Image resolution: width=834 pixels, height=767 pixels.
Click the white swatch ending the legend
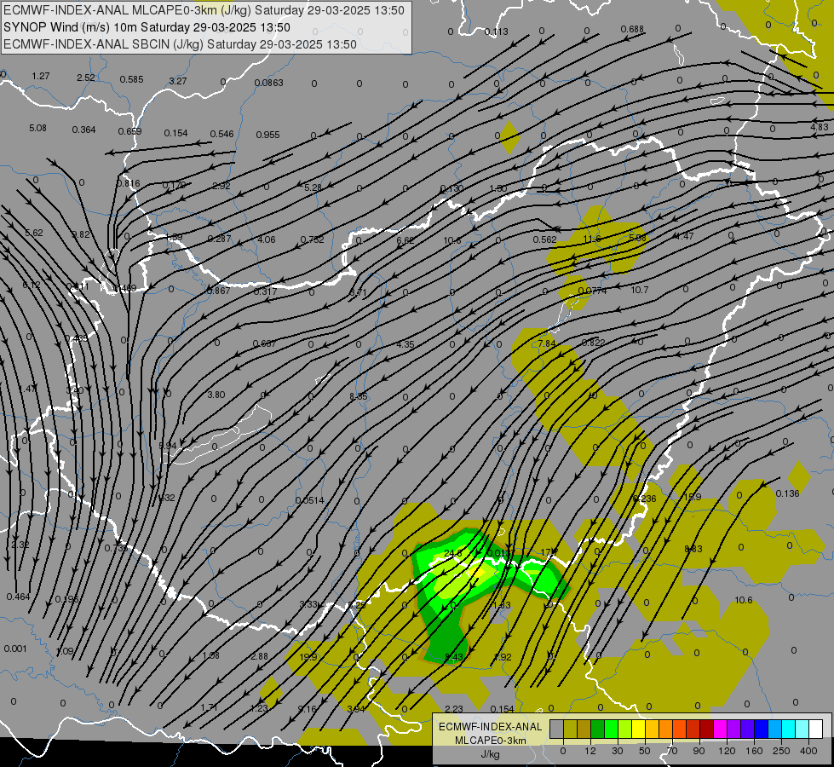click(816, 729)
